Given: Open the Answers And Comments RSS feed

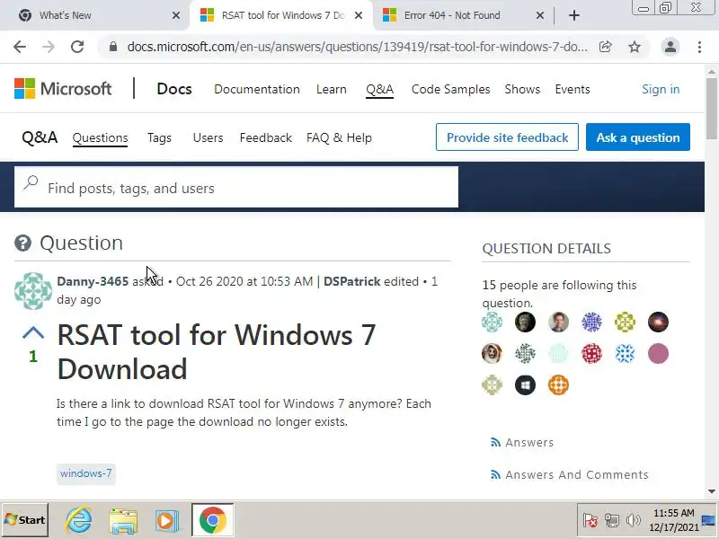Looking at the screenshot, I should [x=570, y=474].
